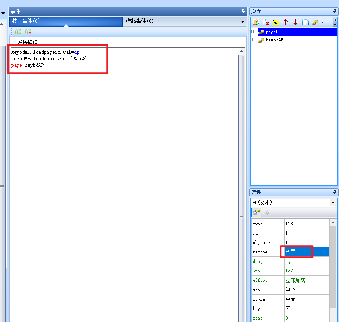Open the dropdown next to the page tools
339x322 pixels.
[x=322, y=22]
